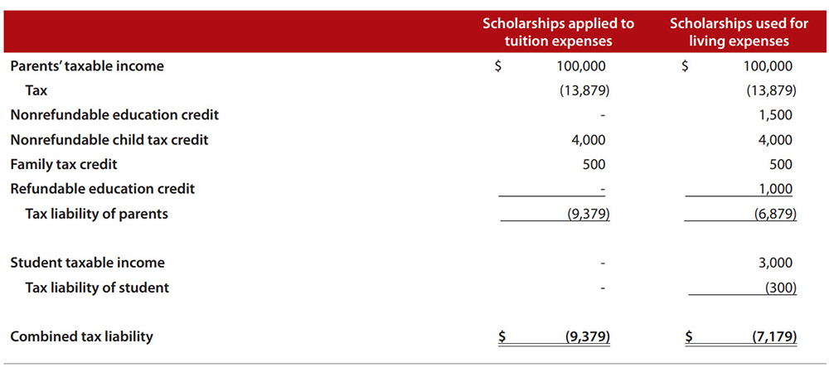The width and height of the screenshot is (829, 382).
Task: Click the "Tax" row label
Action: tap(36, 91)
